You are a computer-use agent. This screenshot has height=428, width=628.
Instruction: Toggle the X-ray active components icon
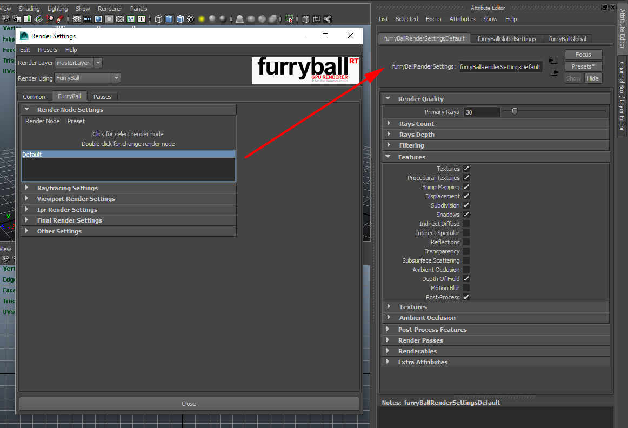(316, 19)
